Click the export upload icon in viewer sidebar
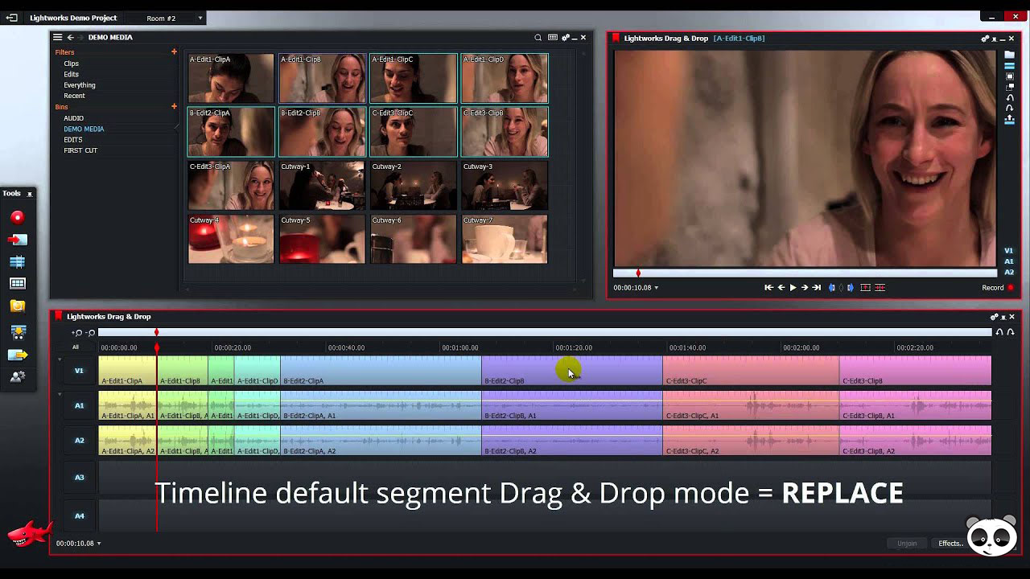The width and height of the screenshot is (1030, 579). click(1010, 120)
